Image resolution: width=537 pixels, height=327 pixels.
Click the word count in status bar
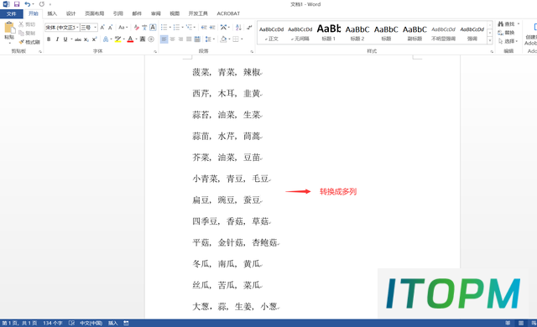pos(53,323)
